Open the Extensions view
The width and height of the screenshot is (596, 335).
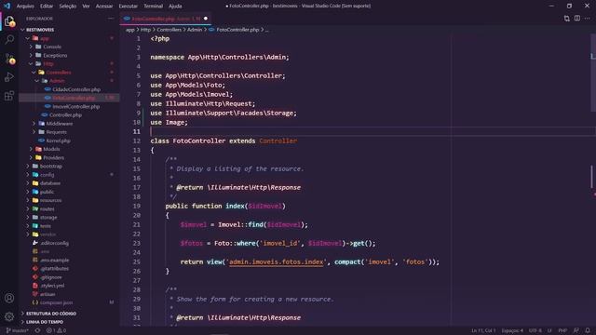9,96
